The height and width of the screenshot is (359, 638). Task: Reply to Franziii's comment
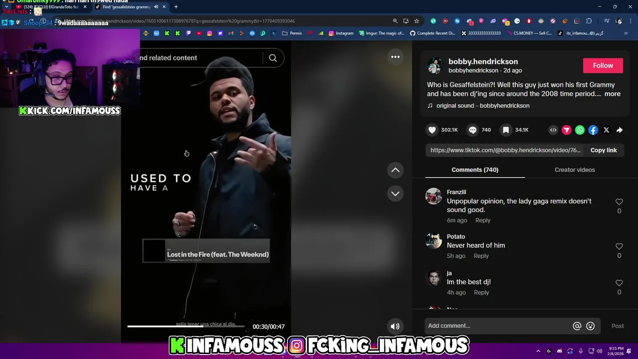pos(483,220)
